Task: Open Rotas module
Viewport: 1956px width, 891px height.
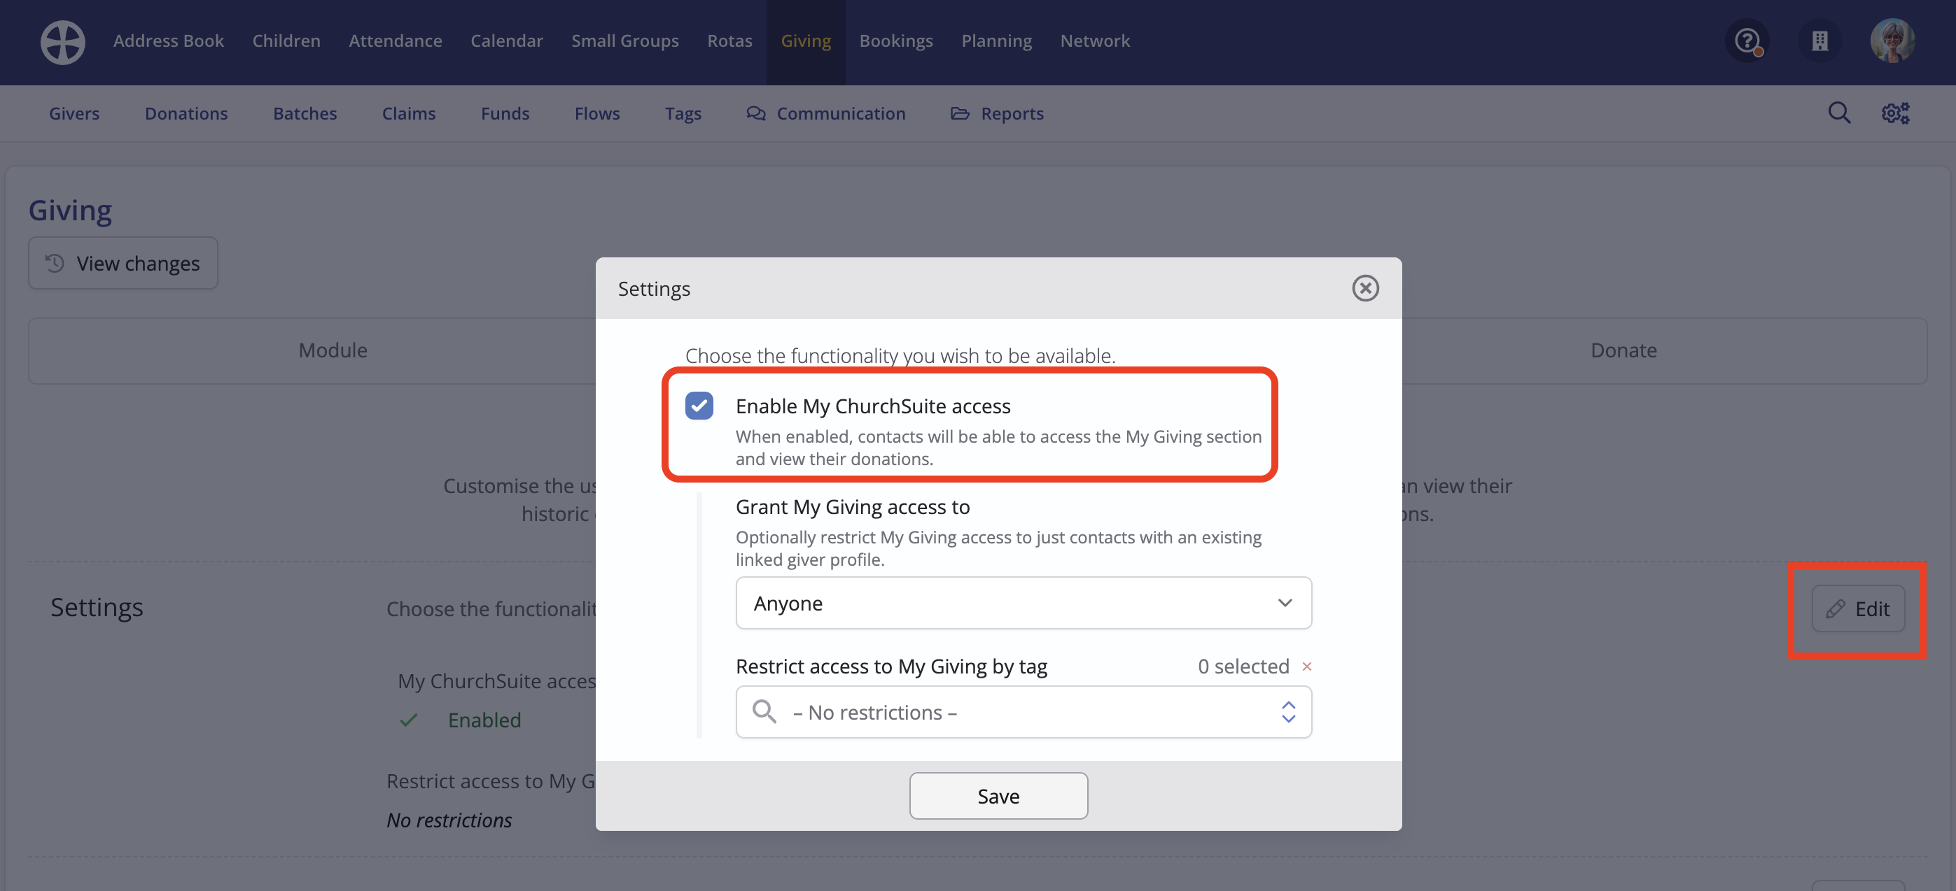Action: coord(729,41)
